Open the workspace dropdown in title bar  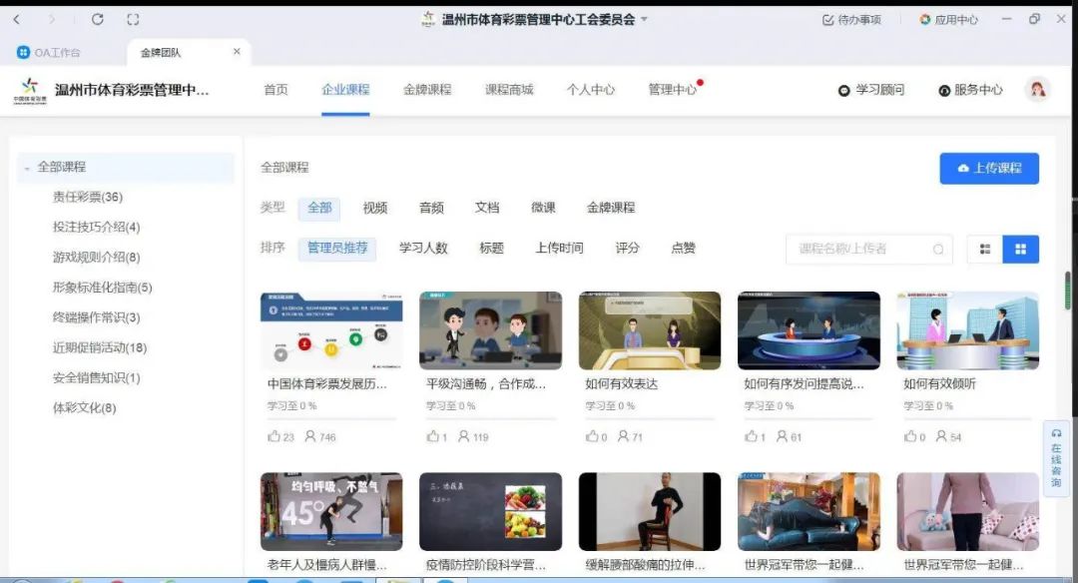[x=645, y=19]
